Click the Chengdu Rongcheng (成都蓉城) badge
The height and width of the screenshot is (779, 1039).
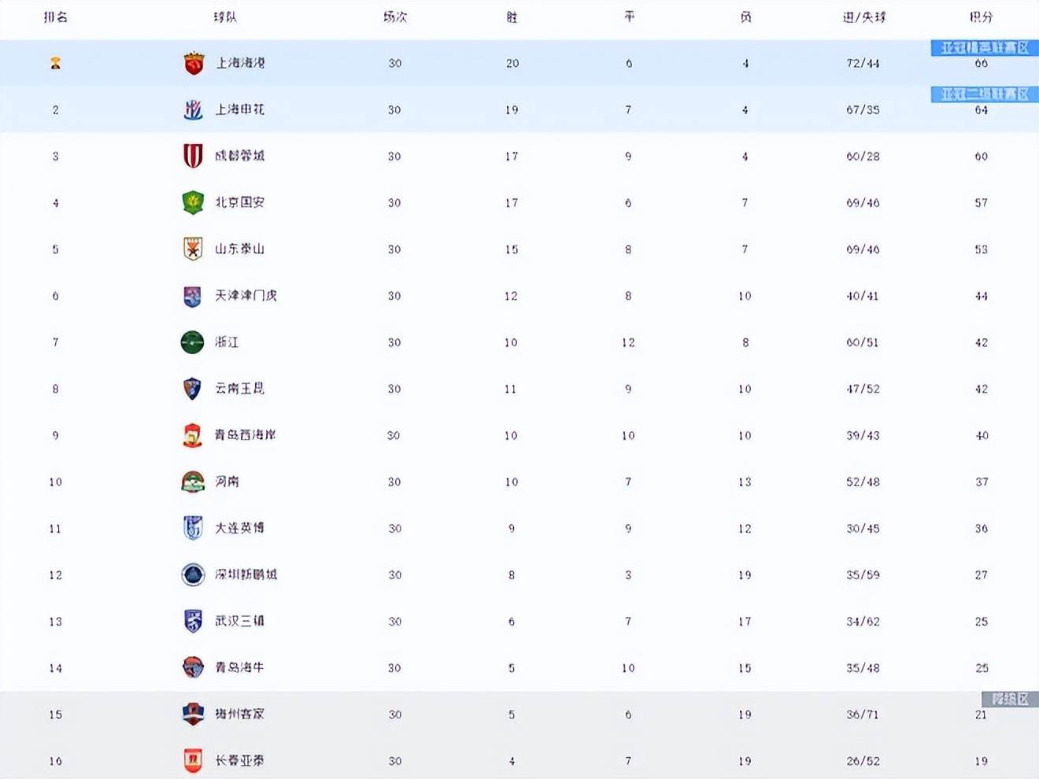tap(193, 156)
